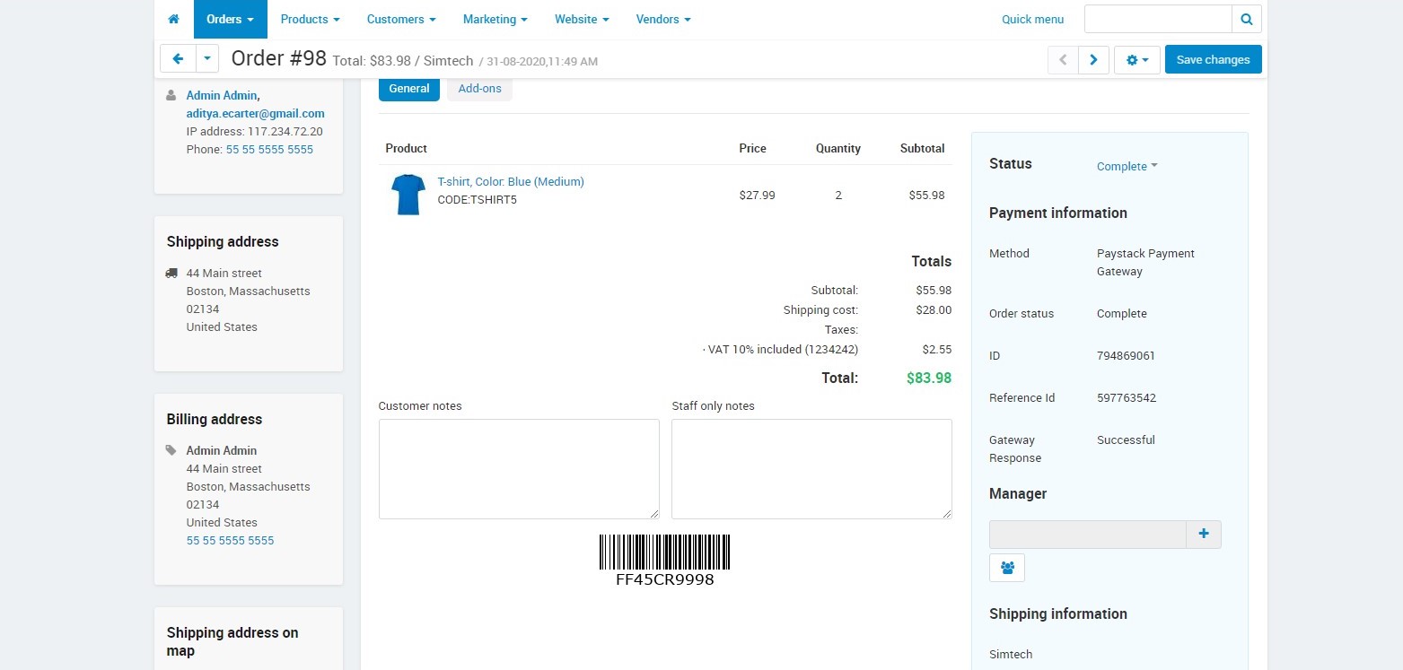Screen dimensions: 1403x670
Task: Switch to the Add-ons tab
Action: click(479, 89)
